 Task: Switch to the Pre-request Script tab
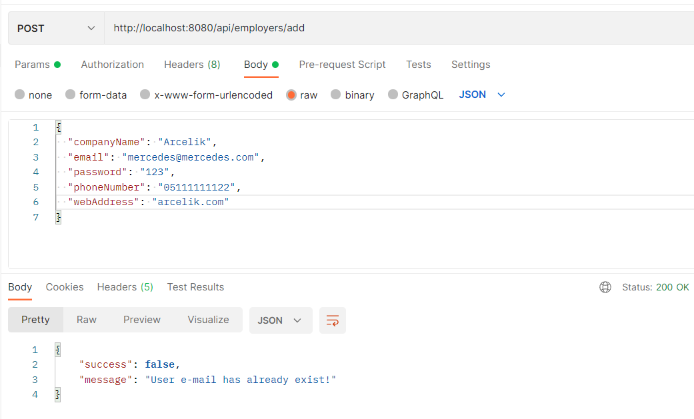tap(342, 64)
